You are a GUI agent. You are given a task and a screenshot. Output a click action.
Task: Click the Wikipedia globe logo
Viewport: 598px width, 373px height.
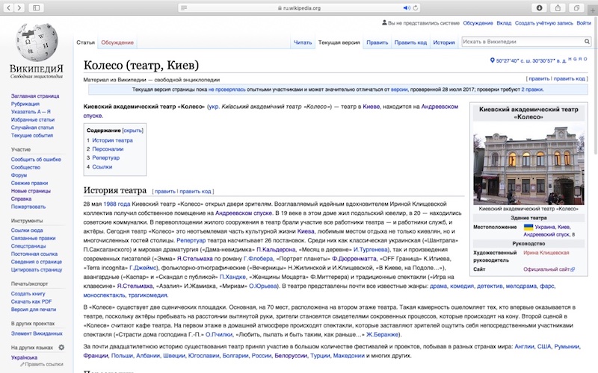pyautogui.click(x=37, y=42)
